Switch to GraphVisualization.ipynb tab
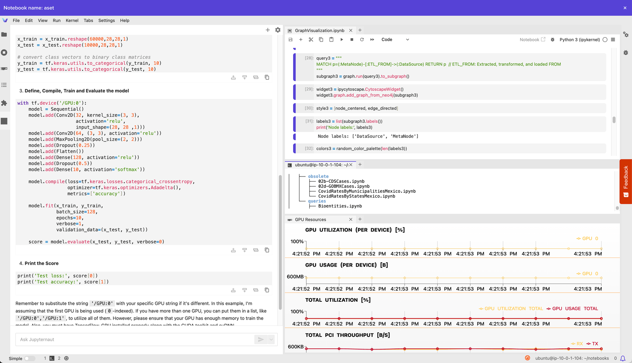 coord(320,30)
